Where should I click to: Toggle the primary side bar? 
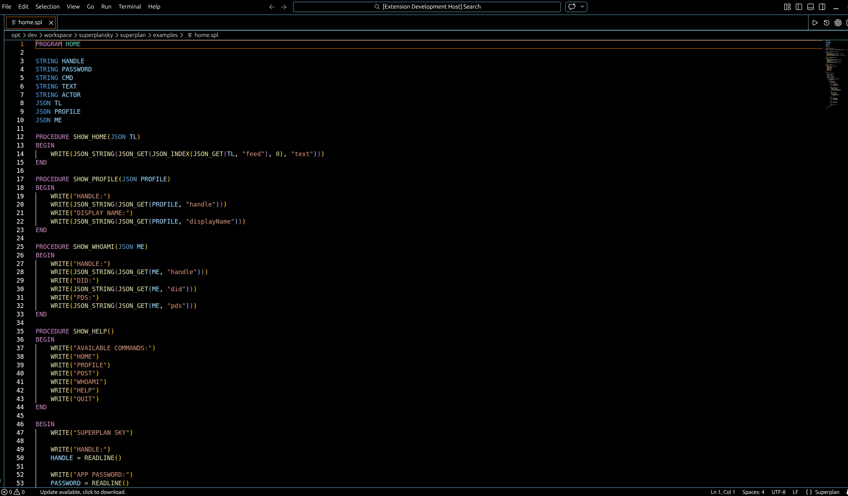tap(799, 7)
